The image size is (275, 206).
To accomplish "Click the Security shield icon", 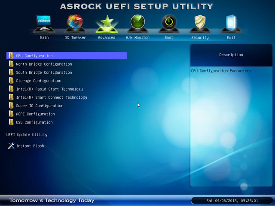I will click(200, 24).
